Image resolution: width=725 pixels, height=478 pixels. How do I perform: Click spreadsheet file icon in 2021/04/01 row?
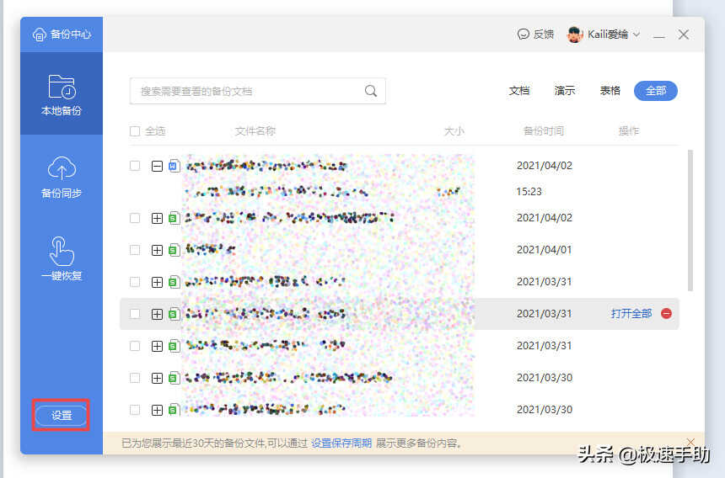click(174, 250)
